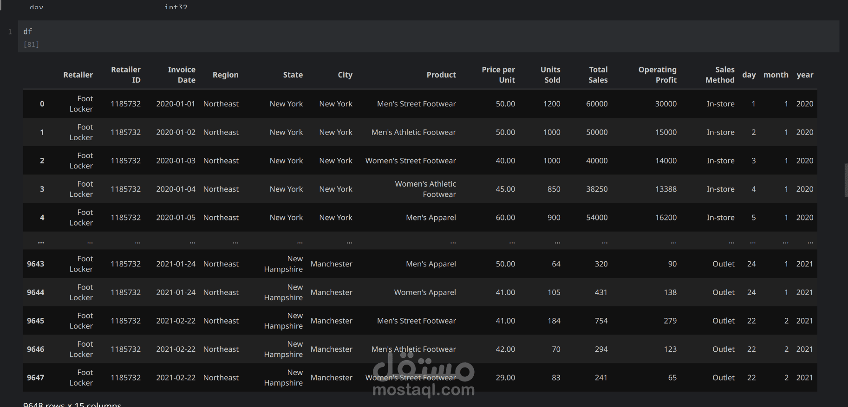
Task: Click the vertical scrollbar thumb at right edge
Action: pyautogui.click(x=846, y=180)
